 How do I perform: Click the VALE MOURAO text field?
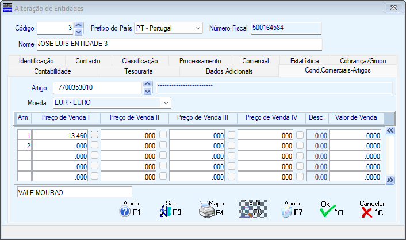(75, 192)
